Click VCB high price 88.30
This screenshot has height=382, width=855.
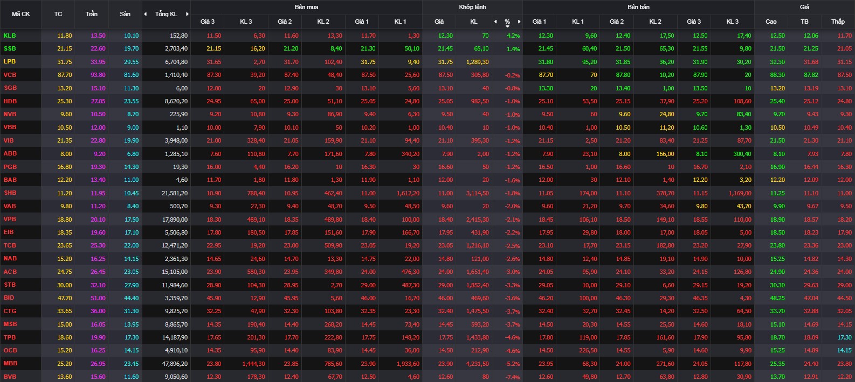pos(777,75)
